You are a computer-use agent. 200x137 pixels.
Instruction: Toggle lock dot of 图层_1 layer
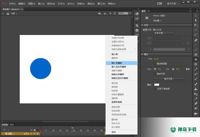35,134
